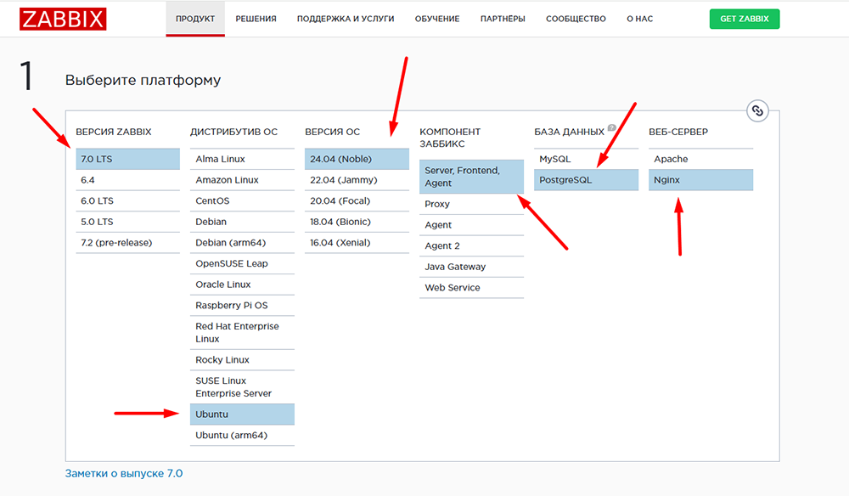849x496 pixels.
Task: Click the Дистрибутив ОС column header
Action: 234,132
